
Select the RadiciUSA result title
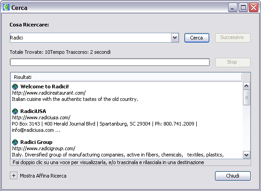tap(33, 111)
